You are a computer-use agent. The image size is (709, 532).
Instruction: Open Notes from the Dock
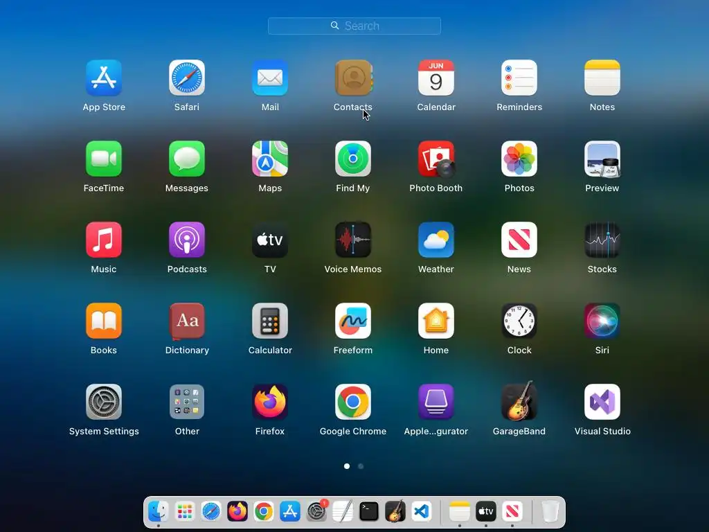[x=460, y=512]
